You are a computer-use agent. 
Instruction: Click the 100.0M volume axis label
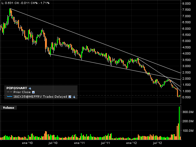point(188,131)
